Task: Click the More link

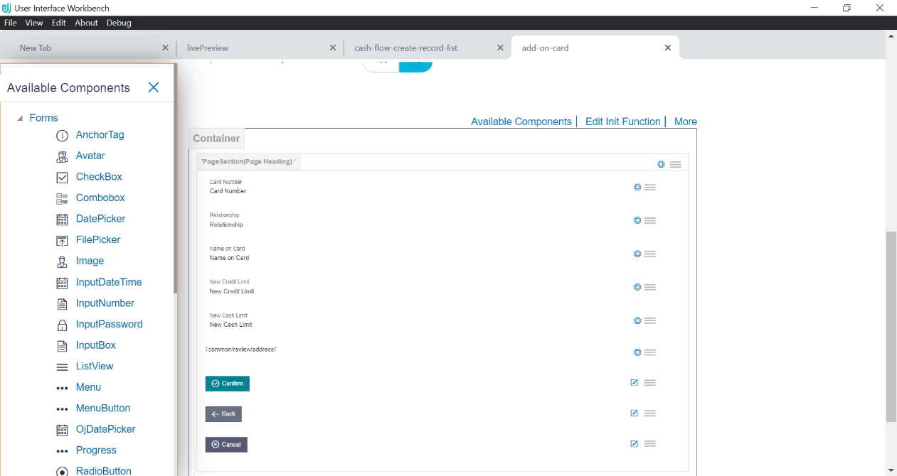Action: pyautogui.click(x=685, y=121)
